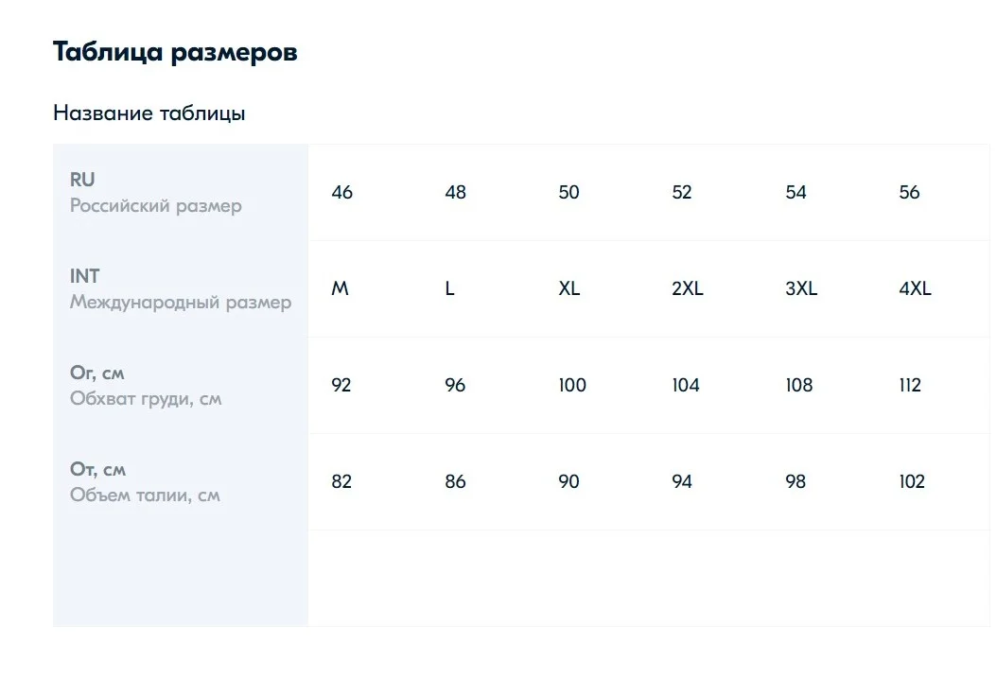Select chest measurement 112 cell
The width and height of the screenshot is (997, 678).
coord(934,386)
